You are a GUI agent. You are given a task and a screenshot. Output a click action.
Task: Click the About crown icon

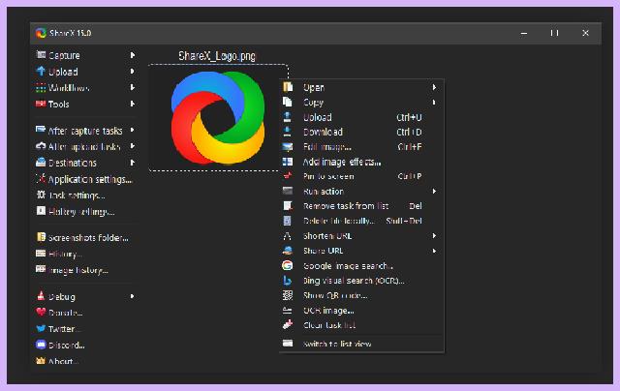coord(41,360)
